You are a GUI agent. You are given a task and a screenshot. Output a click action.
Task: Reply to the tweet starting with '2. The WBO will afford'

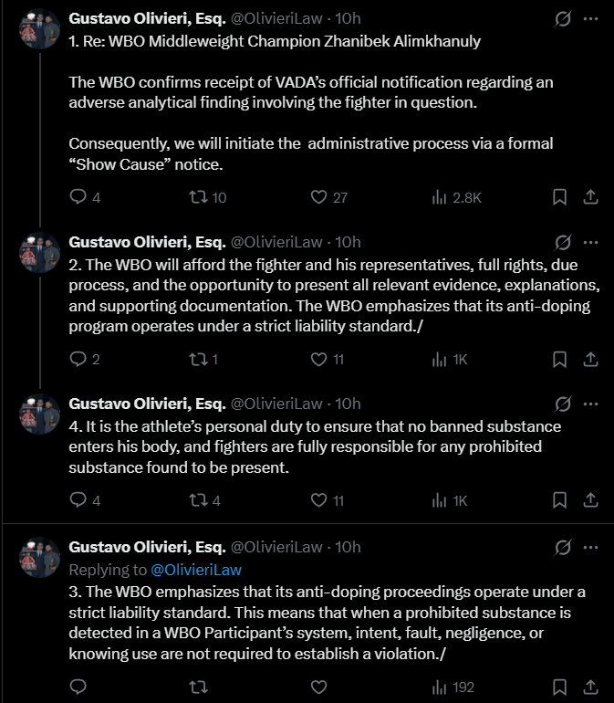point(78,359)
